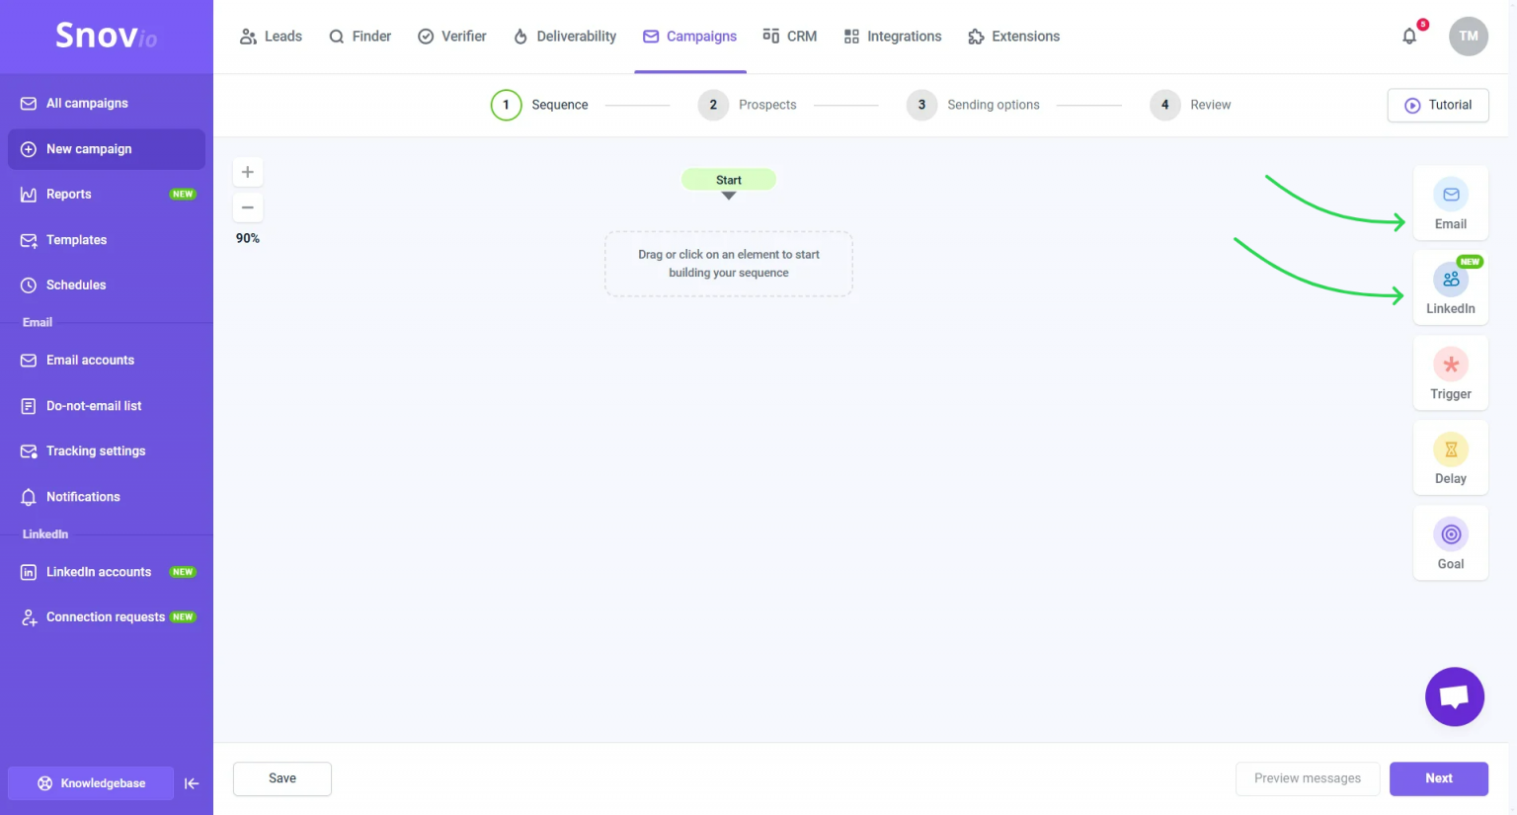
Task: Click the Next button
Action: pos(1439,778)
